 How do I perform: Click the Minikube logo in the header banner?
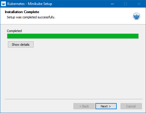(136, 16)
